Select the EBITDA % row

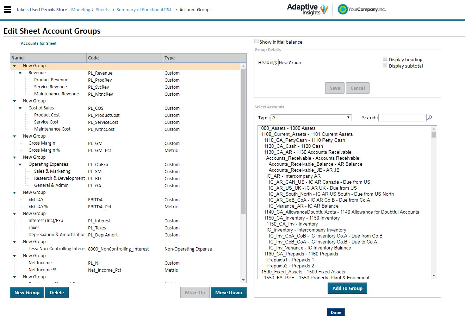point(125,207)
